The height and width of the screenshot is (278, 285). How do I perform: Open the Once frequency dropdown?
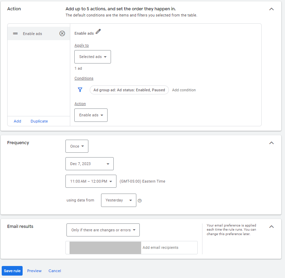pos(77,146)
